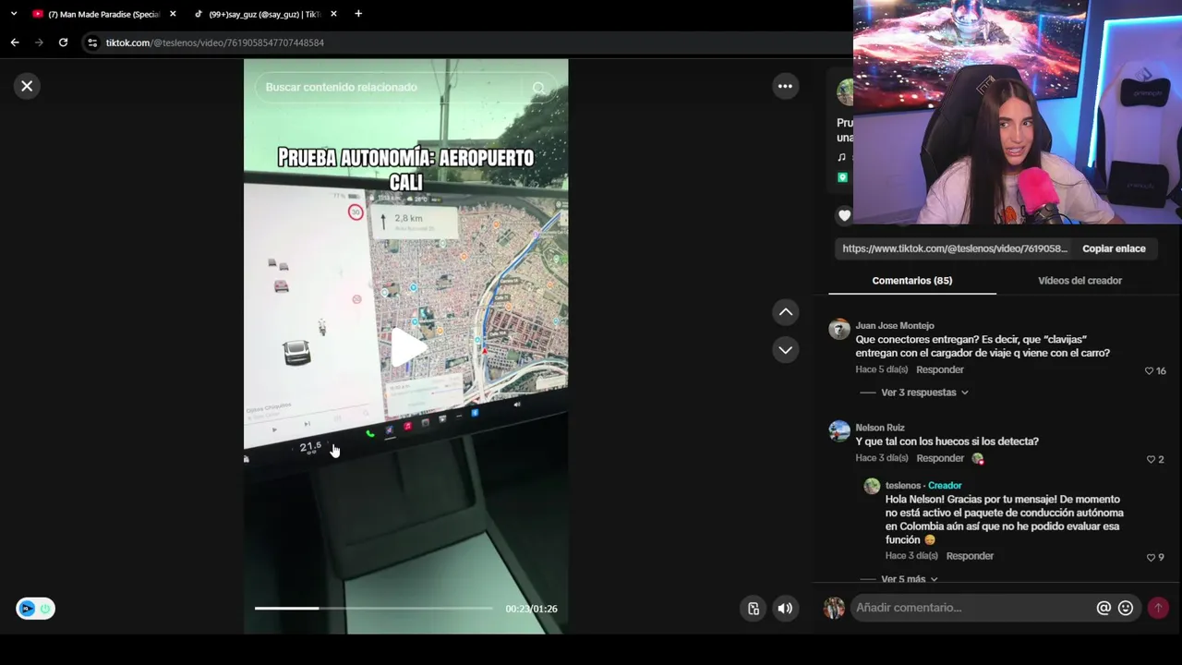Open Juan Jose Montejo's profile avatar
Viewport: 1182px width, 665px height.
point(839,330)
